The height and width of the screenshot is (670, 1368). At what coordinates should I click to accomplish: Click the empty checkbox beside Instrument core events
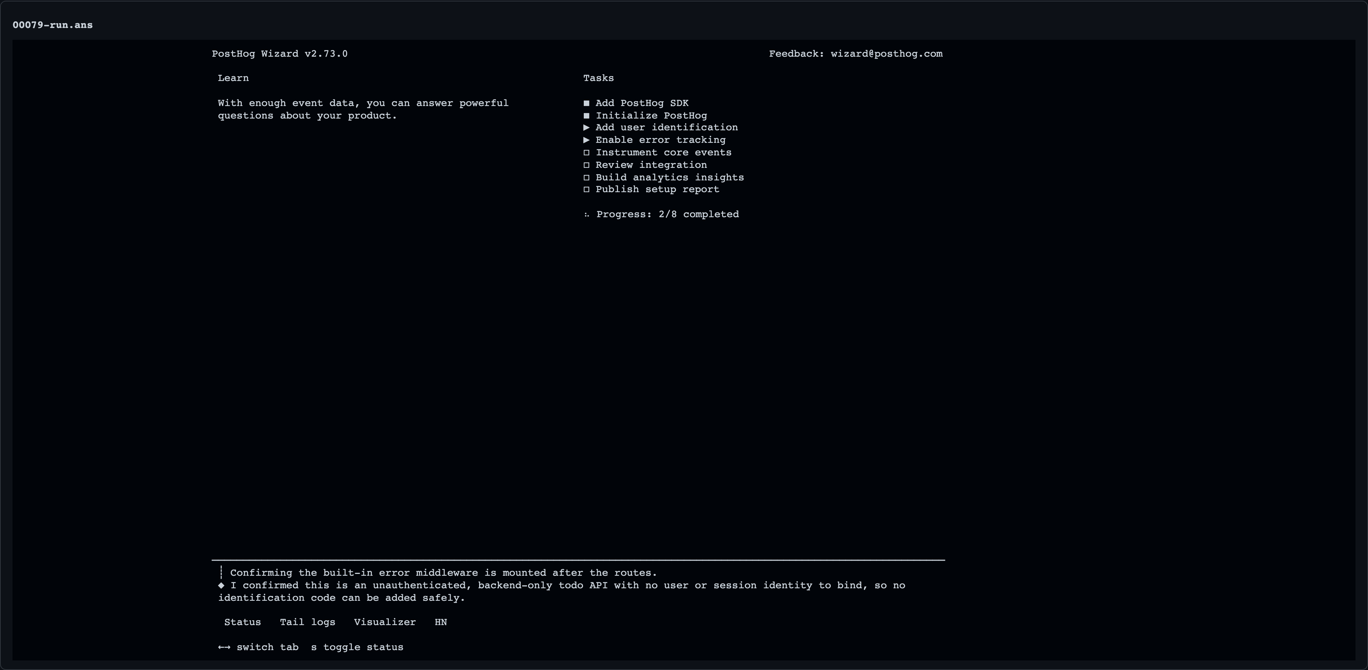pyautogui.click(x=586, y=153)
